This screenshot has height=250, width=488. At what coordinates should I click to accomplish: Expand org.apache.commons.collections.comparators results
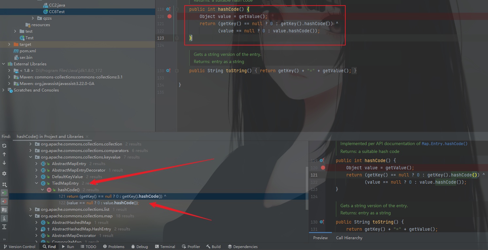click(31, 151)
